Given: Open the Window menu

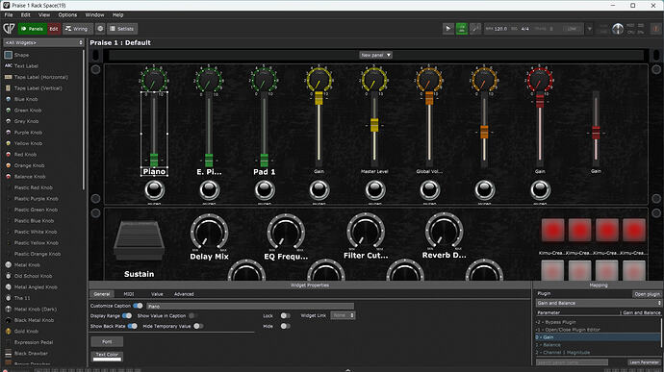Looking at the screenshot, I should [x=94, y=14].
